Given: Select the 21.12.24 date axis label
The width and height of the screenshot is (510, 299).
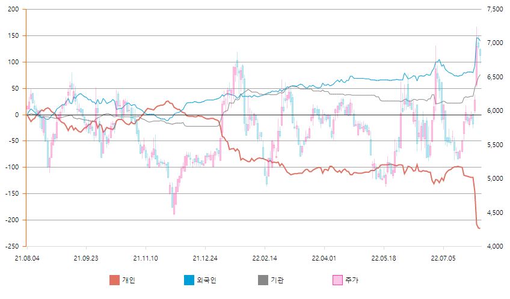Looking at the screenshot, I should click(x=205, y=258).
